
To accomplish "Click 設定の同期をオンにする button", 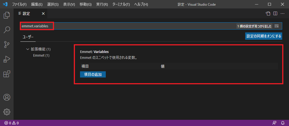I will (264, 36).
